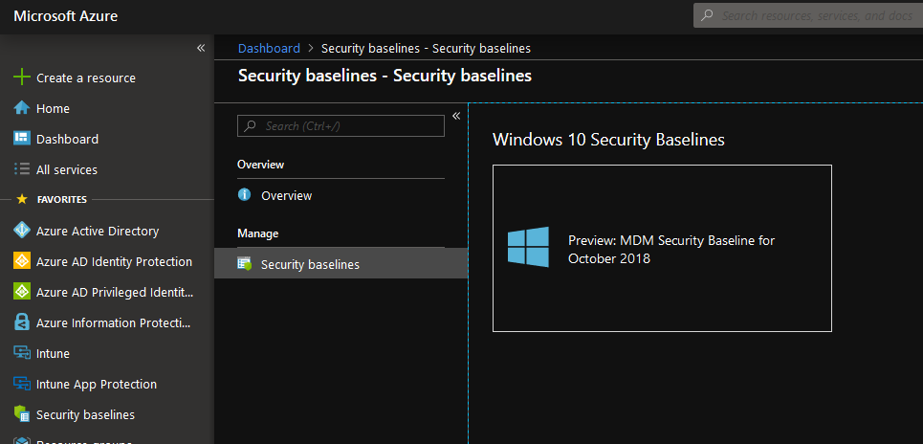Click the Overview info circle icon
923x444 pixels.
tap(244, 195)
